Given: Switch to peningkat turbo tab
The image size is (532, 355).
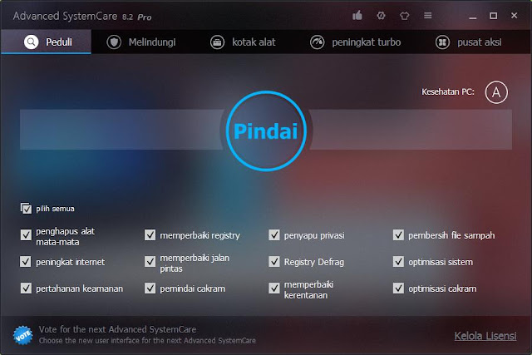Looking at the screenshot, I should pos(356,42).
